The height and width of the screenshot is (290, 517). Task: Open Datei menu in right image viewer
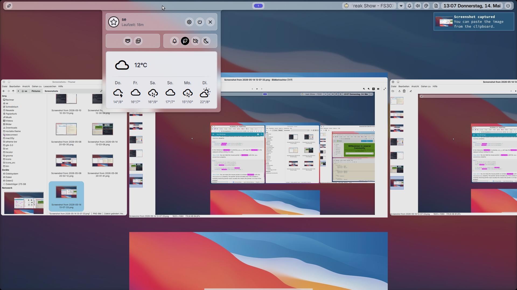[394, 86]
